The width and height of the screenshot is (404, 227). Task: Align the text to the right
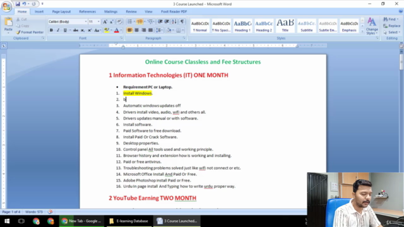(143, 30)
